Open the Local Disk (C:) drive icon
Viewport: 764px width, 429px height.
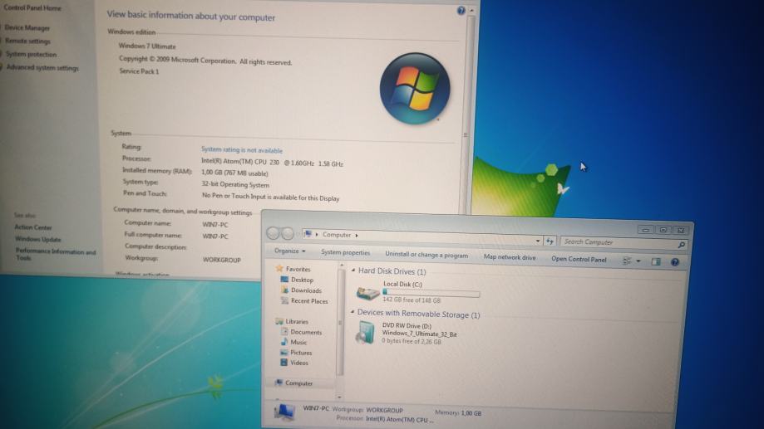tap(367, 293)
